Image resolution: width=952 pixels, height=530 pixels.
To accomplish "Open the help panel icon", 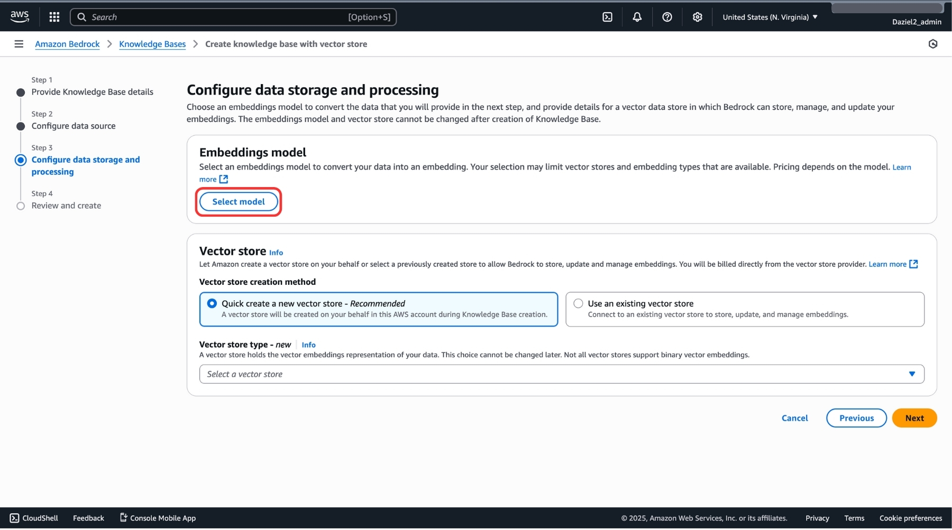I will (x=666, y=16).
